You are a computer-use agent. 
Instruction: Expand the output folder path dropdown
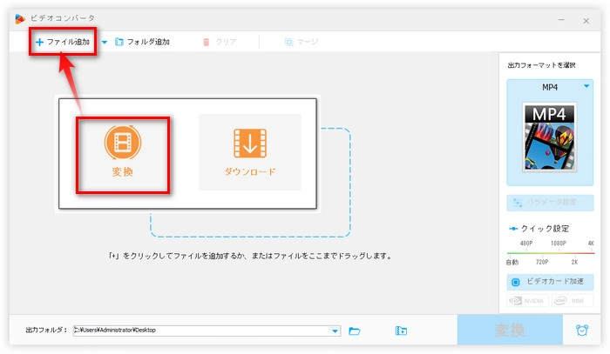335,331
